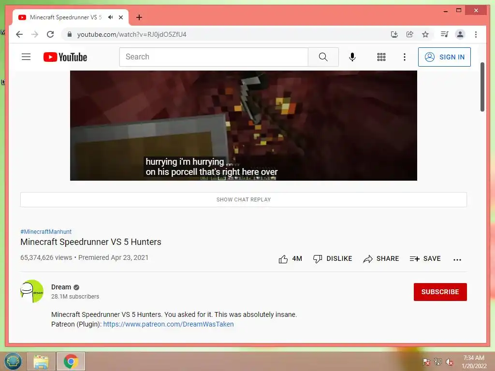Share this page icon in address bar
The image size is (495, 371).
pos(410,34)
